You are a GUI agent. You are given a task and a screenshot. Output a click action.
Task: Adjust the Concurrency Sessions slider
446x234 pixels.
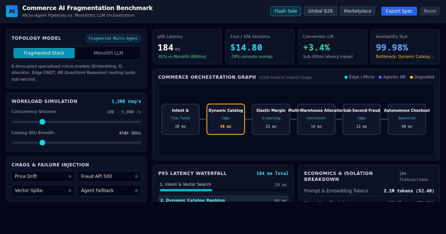click(x=76, y=122)
